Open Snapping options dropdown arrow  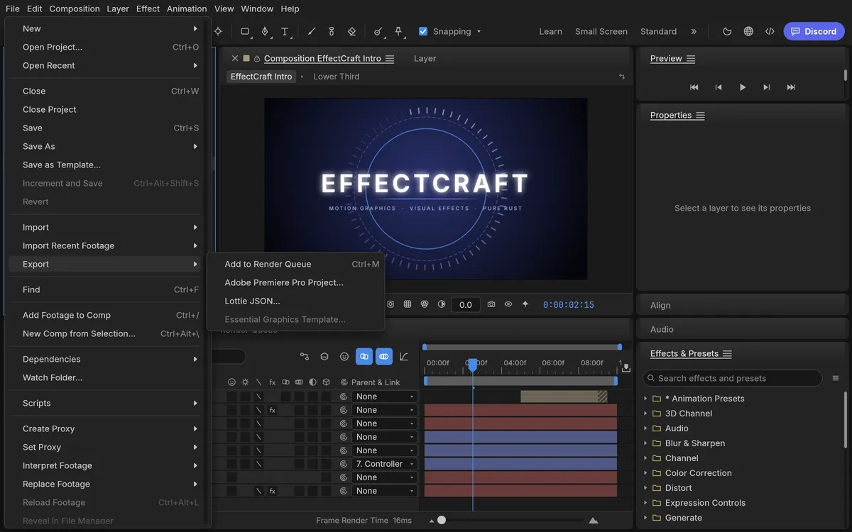[479, 31]
